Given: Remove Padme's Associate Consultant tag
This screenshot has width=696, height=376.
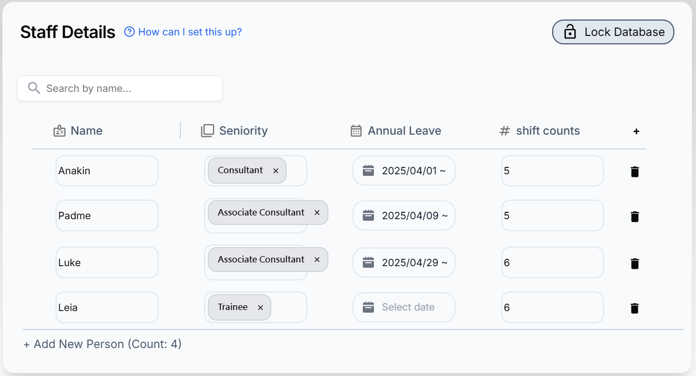Looking at the screenshot, I should click(x=317, y=212).
